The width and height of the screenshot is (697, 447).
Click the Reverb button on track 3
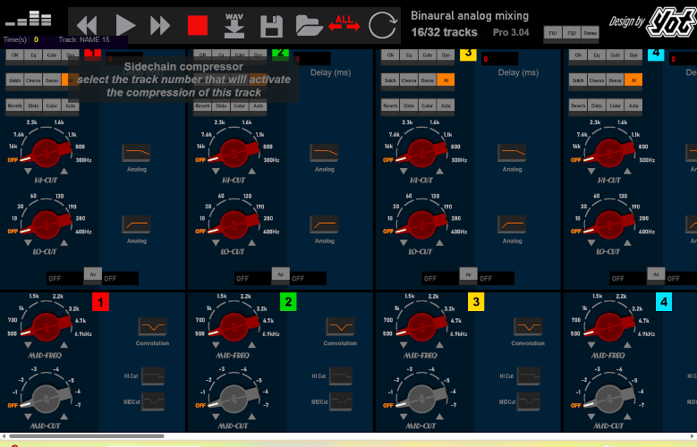[390, 105]
